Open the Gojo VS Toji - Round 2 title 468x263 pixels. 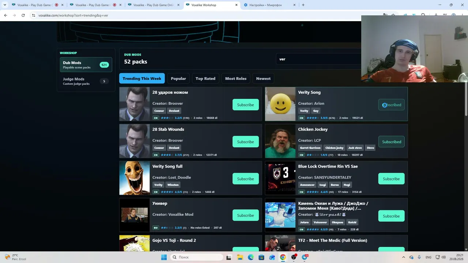(x=174, y=240)
